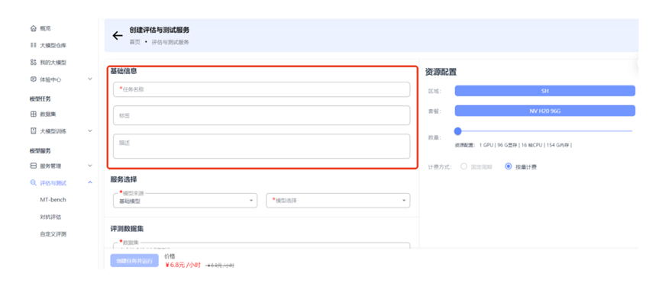Click the 套餐 label
Image resolution: width=659 pixels, height=293 pixels.
point(434,111)
